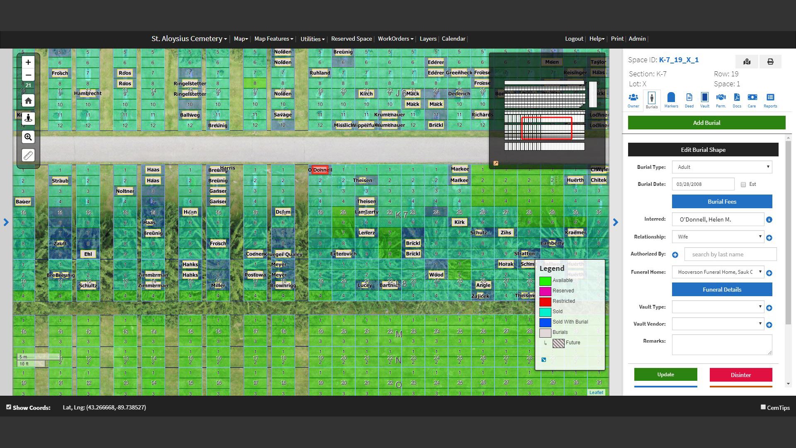This screenshot has width=796, height=448.
Task: Open the map search magnifier tool
Action: pos(28,137)
